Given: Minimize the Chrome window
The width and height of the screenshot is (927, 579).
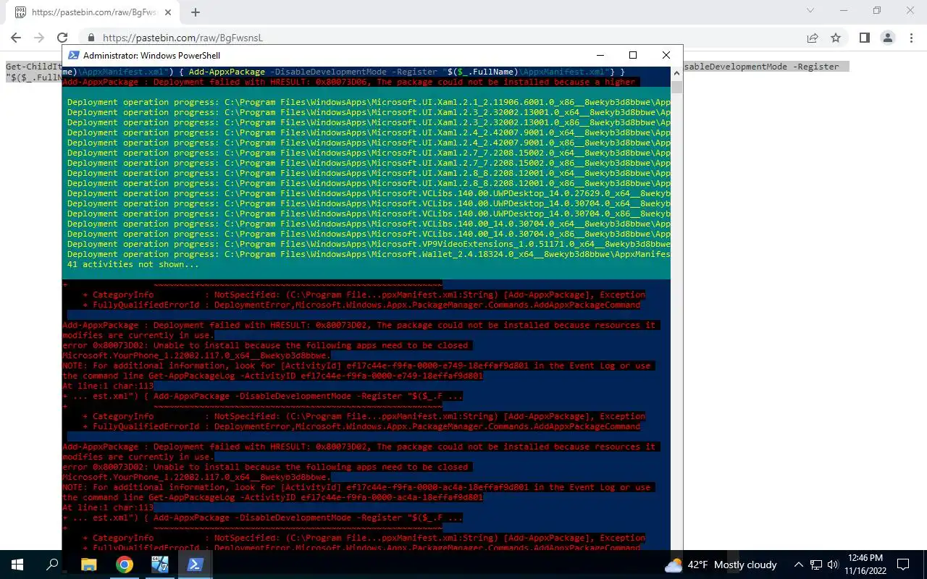Looking at the screenshot, I should pyautogui.click(x=843, y=11).
